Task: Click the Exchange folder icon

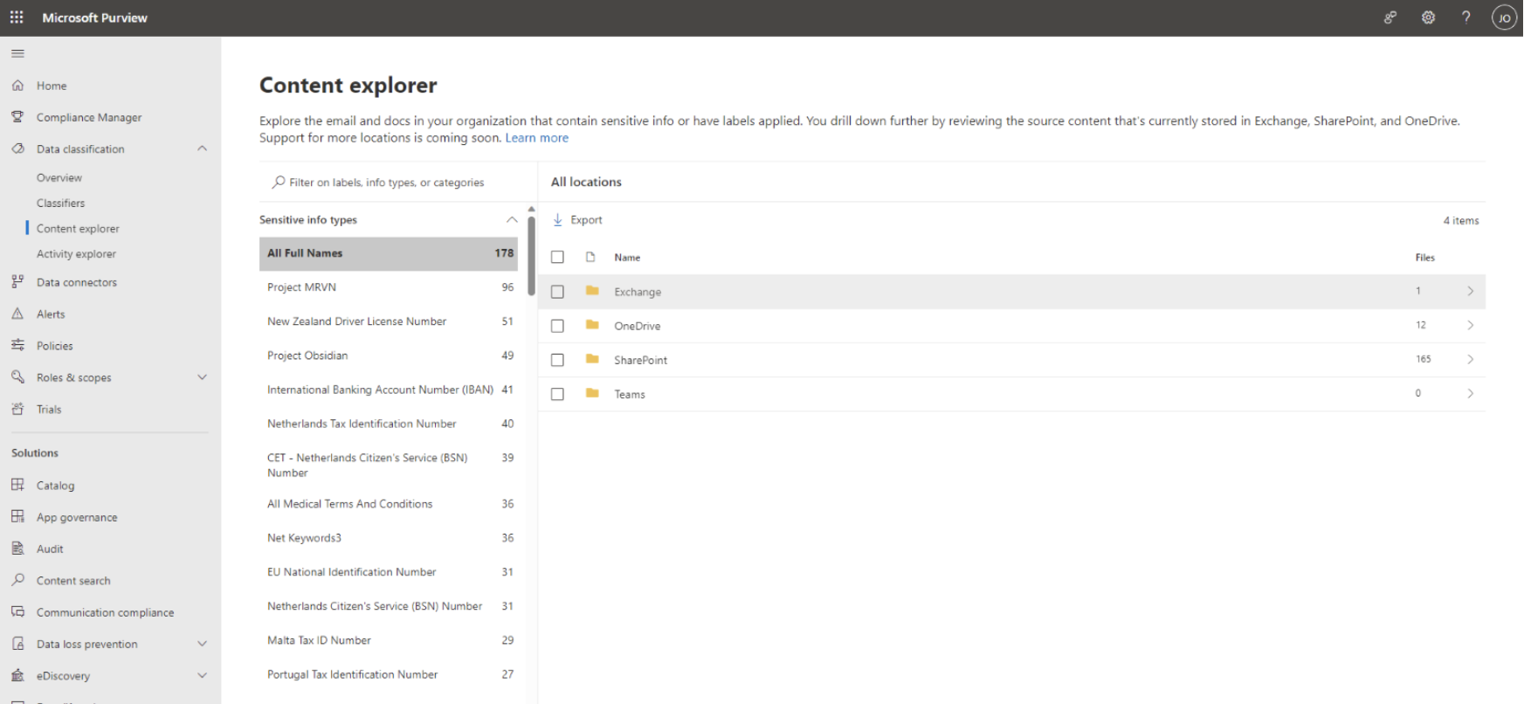Action: pos(592,291)
